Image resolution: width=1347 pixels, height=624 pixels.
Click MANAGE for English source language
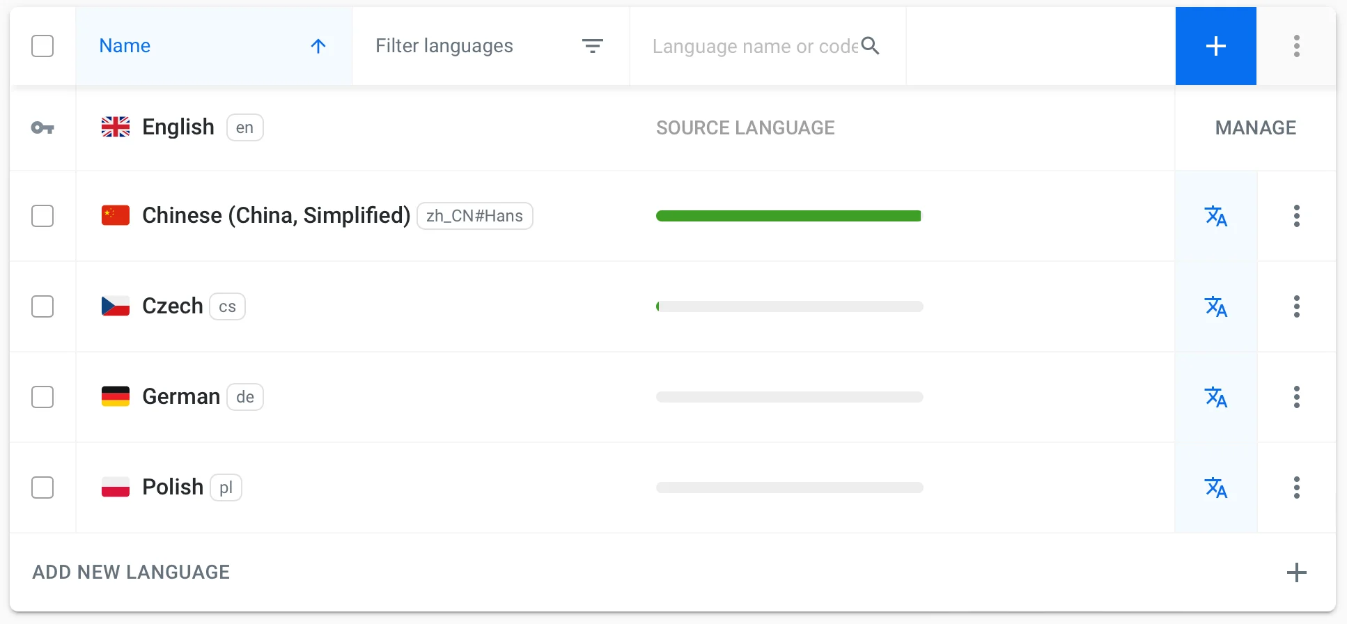(x=1255, y=128)
